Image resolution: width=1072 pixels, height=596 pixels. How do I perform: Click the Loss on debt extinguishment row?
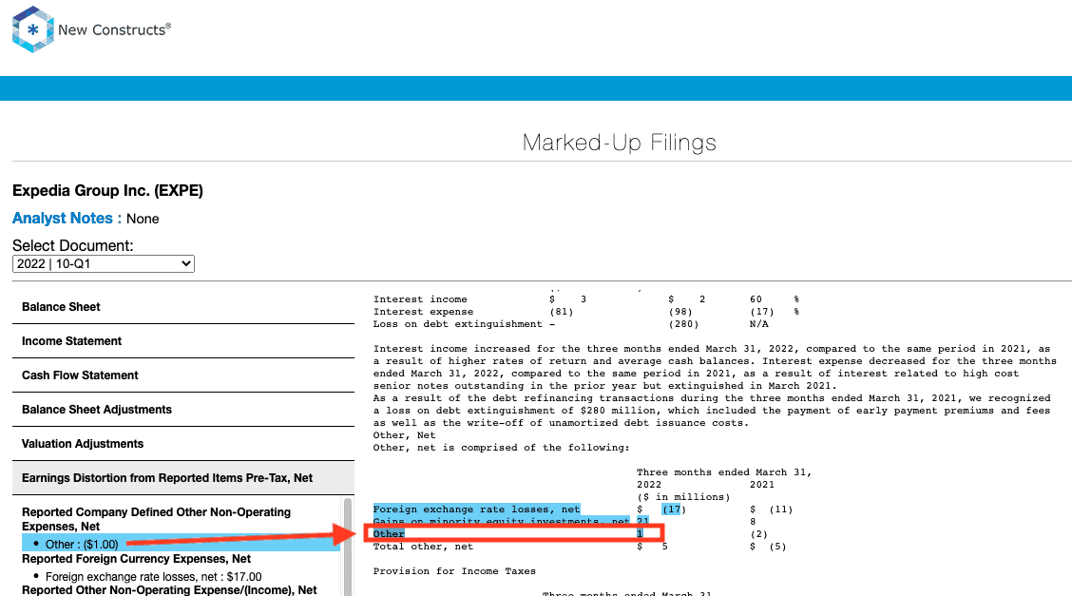[x=571, y=324]
